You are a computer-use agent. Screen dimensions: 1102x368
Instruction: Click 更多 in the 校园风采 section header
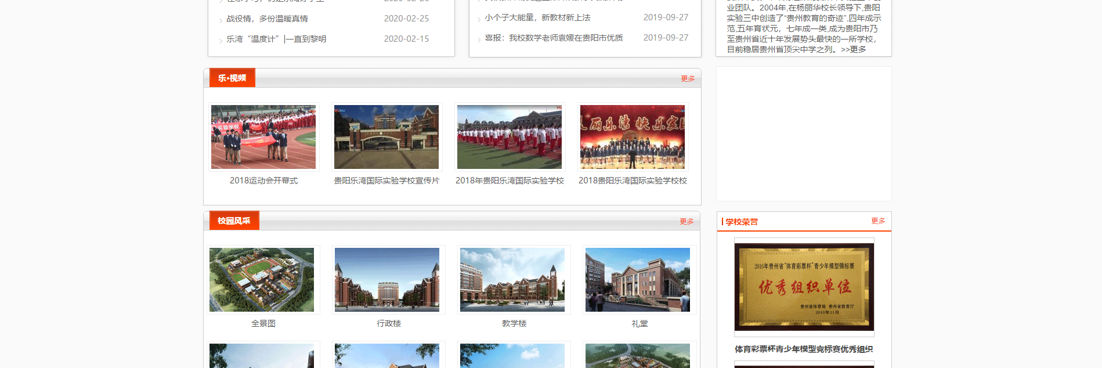coord(687,221)
